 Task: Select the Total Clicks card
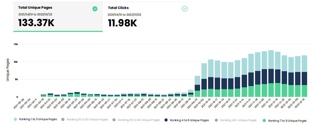coord(148,16)
